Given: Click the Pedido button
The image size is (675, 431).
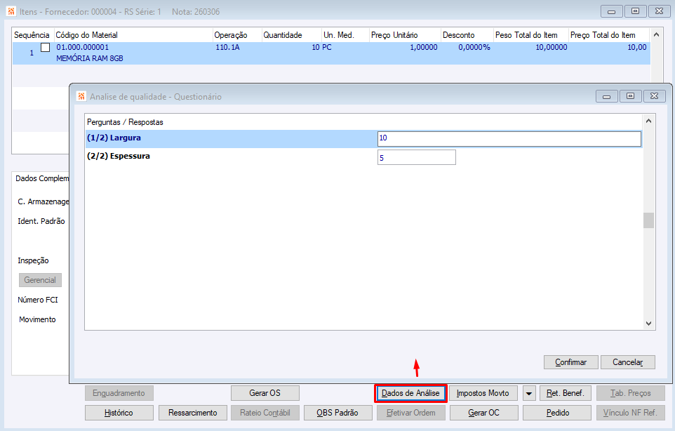Looking at the screenshot, I should [558, 413].
